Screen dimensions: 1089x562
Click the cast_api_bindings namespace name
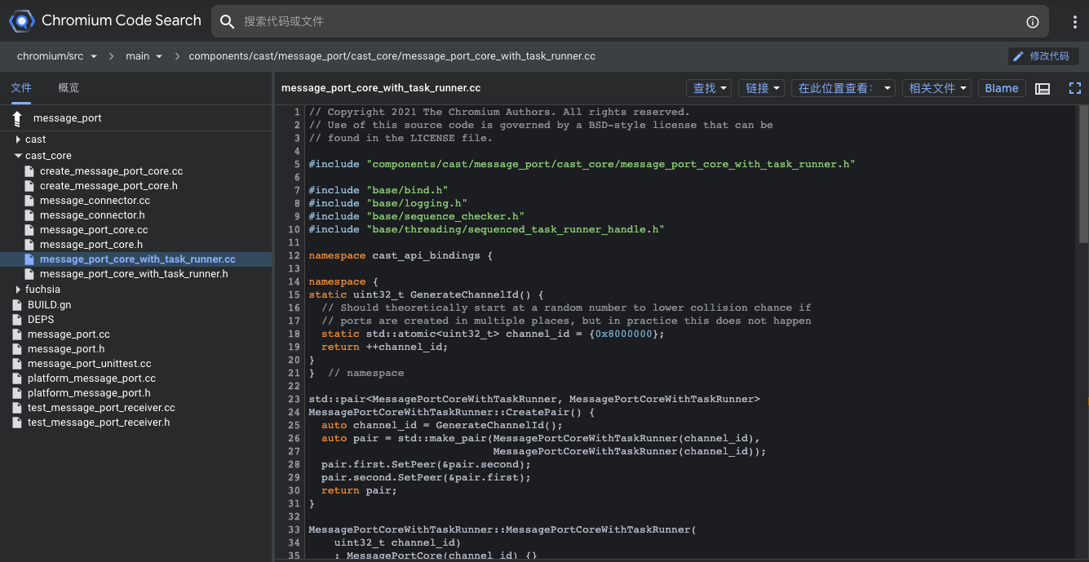tap(427, 255)
